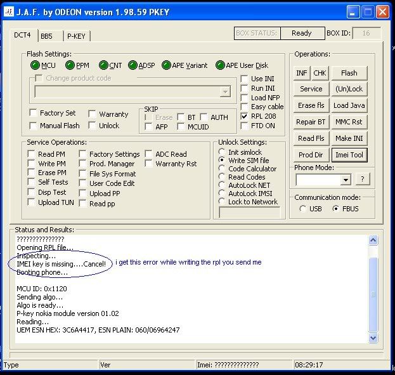Check Erase PM service operation
Viewport: 395px width, 375px height.
31,173
